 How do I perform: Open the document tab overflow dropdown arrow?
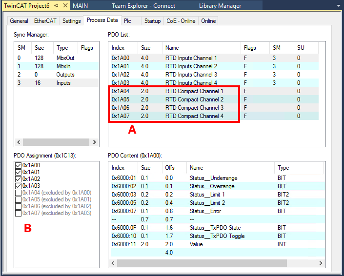pos(339,6)
